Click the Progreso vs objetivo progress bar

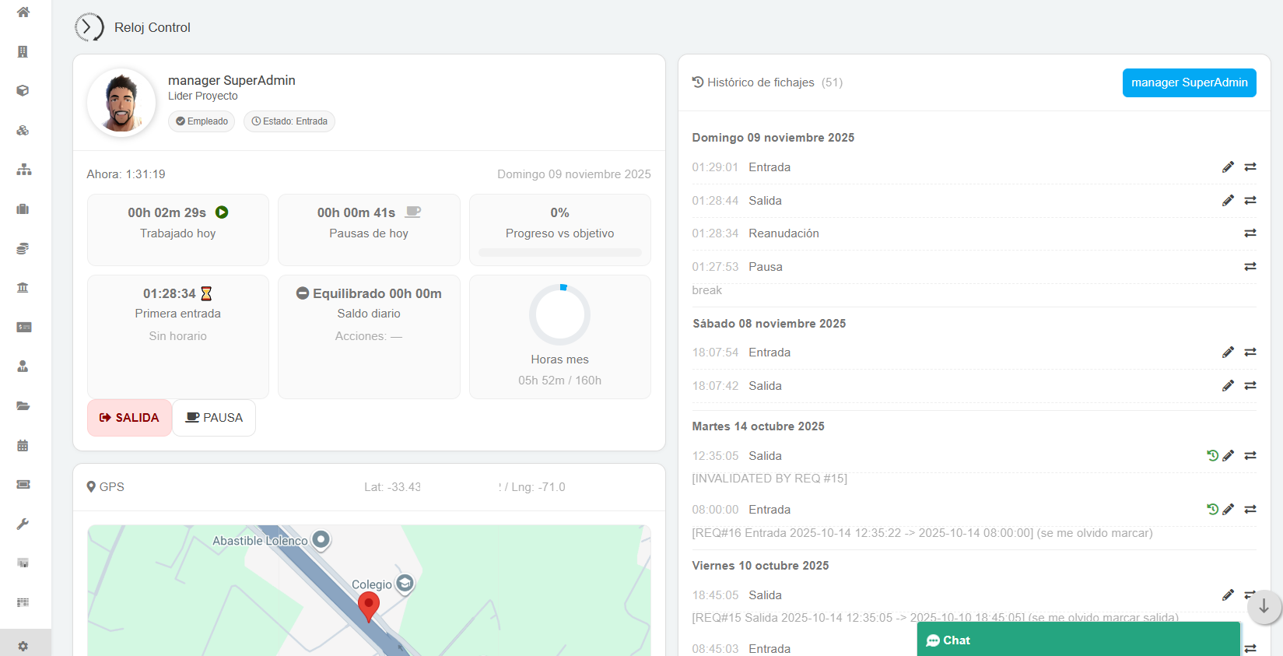[x=559, y=252]
